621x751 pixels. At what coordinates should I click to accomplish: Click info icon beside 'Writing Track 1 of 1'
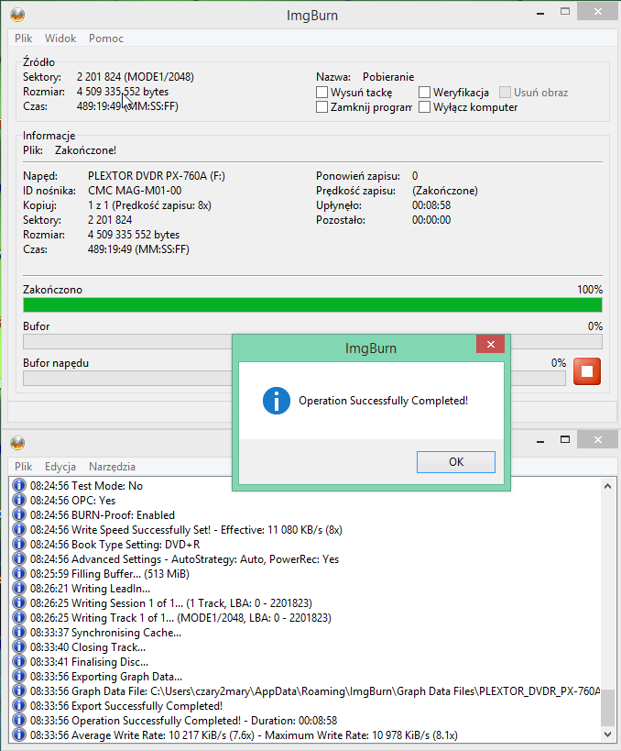(19, 618)
